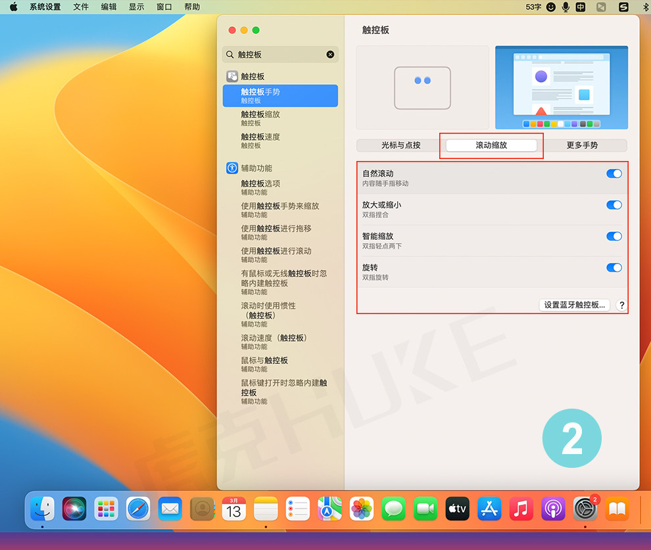The width and height of the screenshot is (651, 550).
Task: Open Safari browser from the Dock
Action: (138, 509)
